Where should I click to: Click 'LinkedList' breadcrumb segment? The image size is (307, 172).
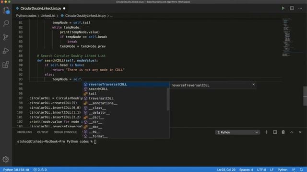point(48,16)
